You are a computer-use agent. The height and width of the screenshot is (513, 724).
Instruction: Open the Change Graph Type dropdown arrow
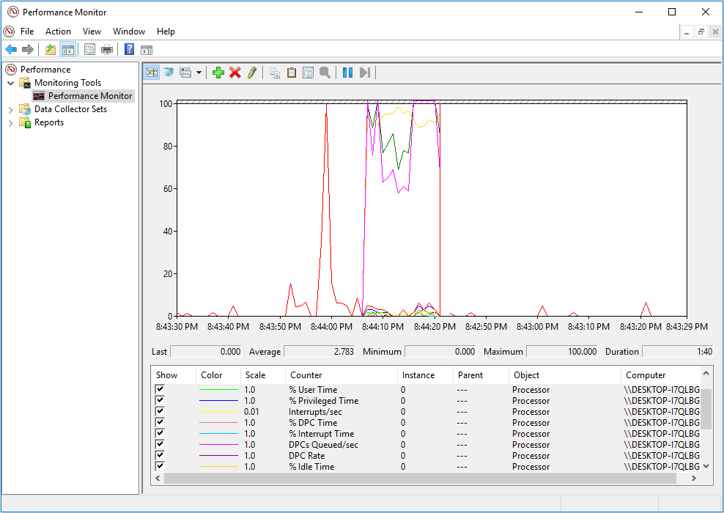click(199, 71)
